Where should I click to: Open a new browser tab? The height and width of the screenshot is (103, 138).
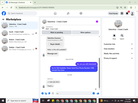pos(35,2)
